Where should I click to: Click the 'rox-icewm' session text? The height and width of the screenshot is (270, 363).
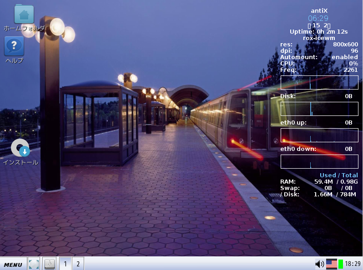click(319, 38)
